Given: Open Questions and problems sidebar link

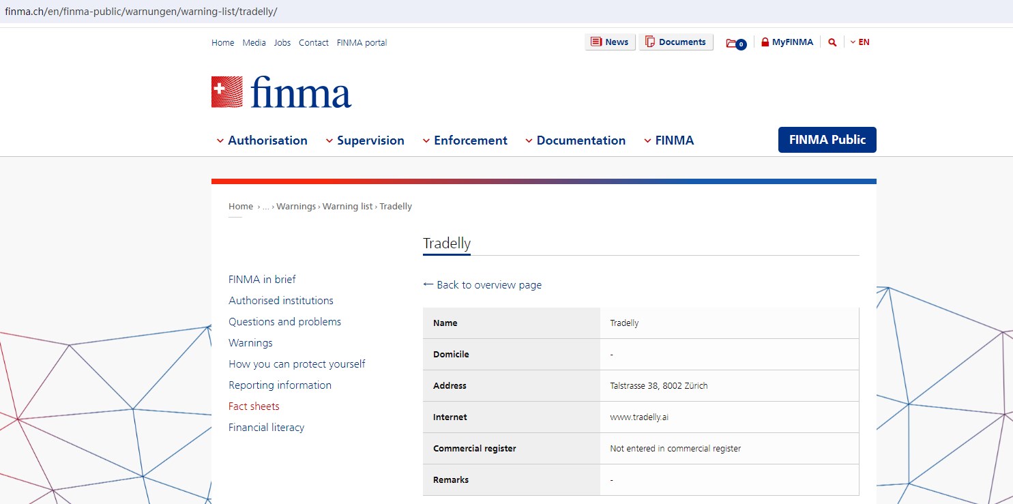Looking at the screenshot, I should 284,322.
